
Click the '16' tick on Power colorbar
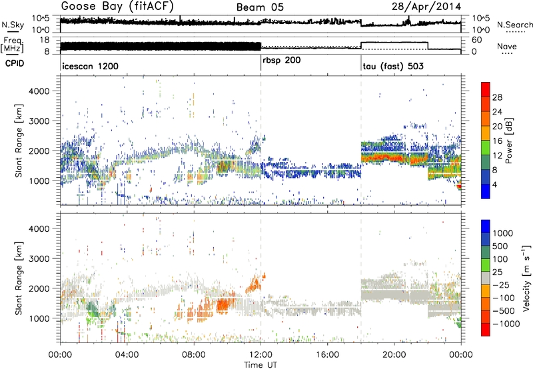click(497, 141)
